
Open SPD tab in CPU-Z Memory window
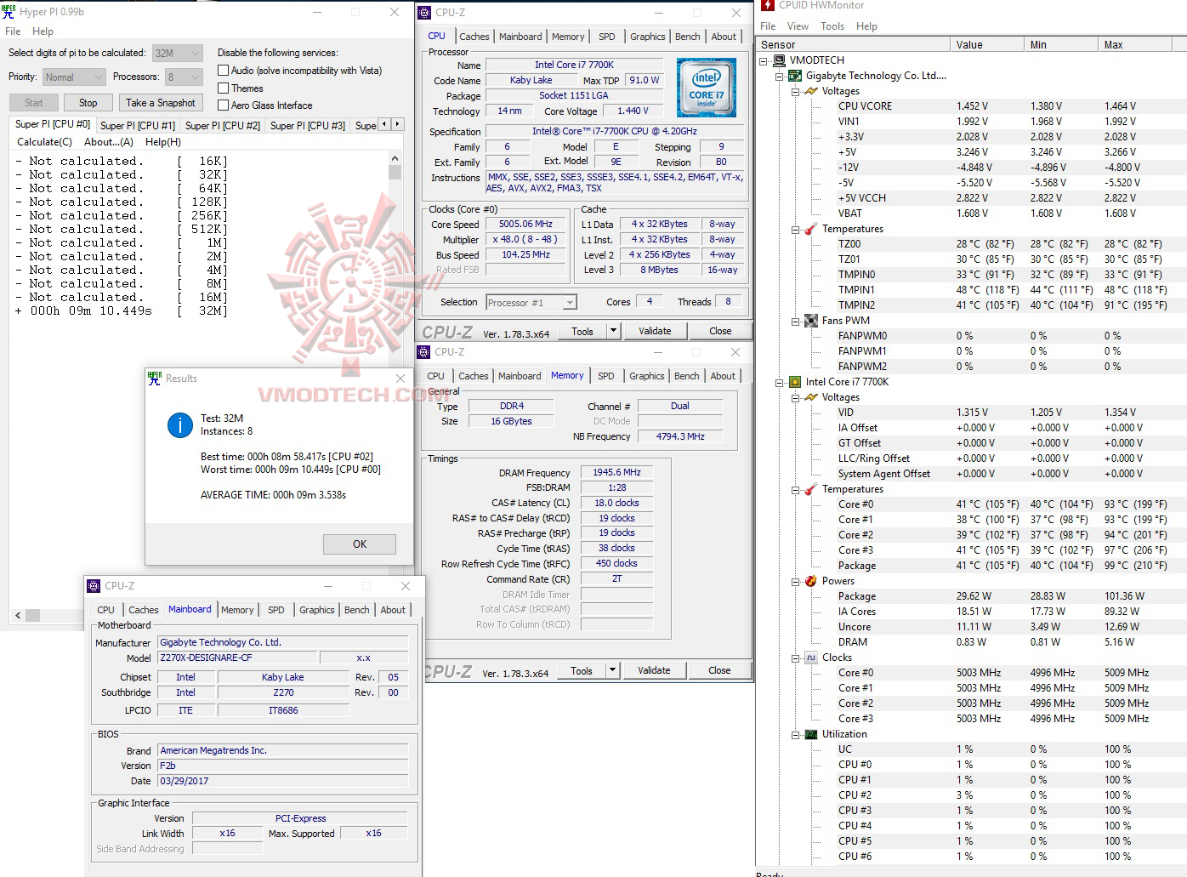click(x=605, y=376)
